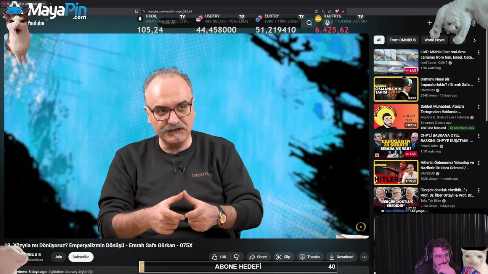Open the more actions menu beside Download

tap(364, 257)
